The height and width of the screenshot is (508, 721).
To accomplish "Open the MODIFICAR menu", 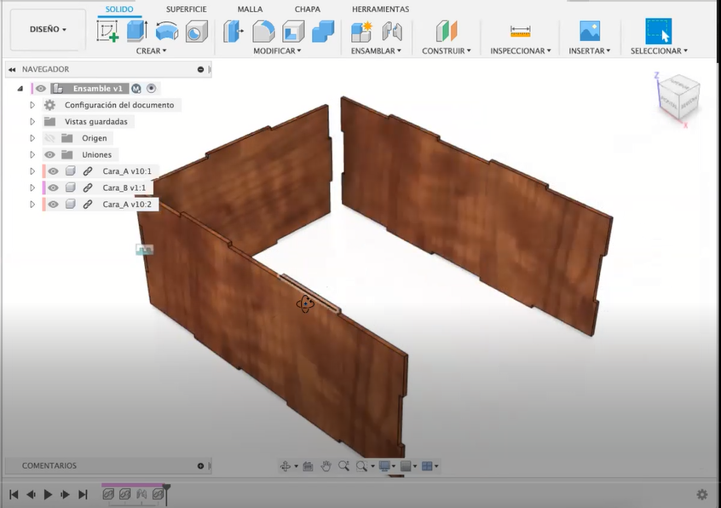I will (x=277, y=51).
